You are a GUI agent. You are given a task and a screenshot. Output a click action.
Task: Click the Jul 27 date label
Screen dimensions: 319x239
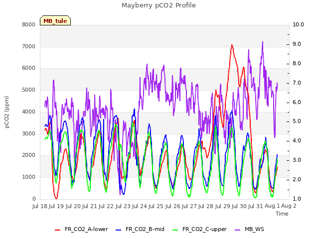pos(189,206)
